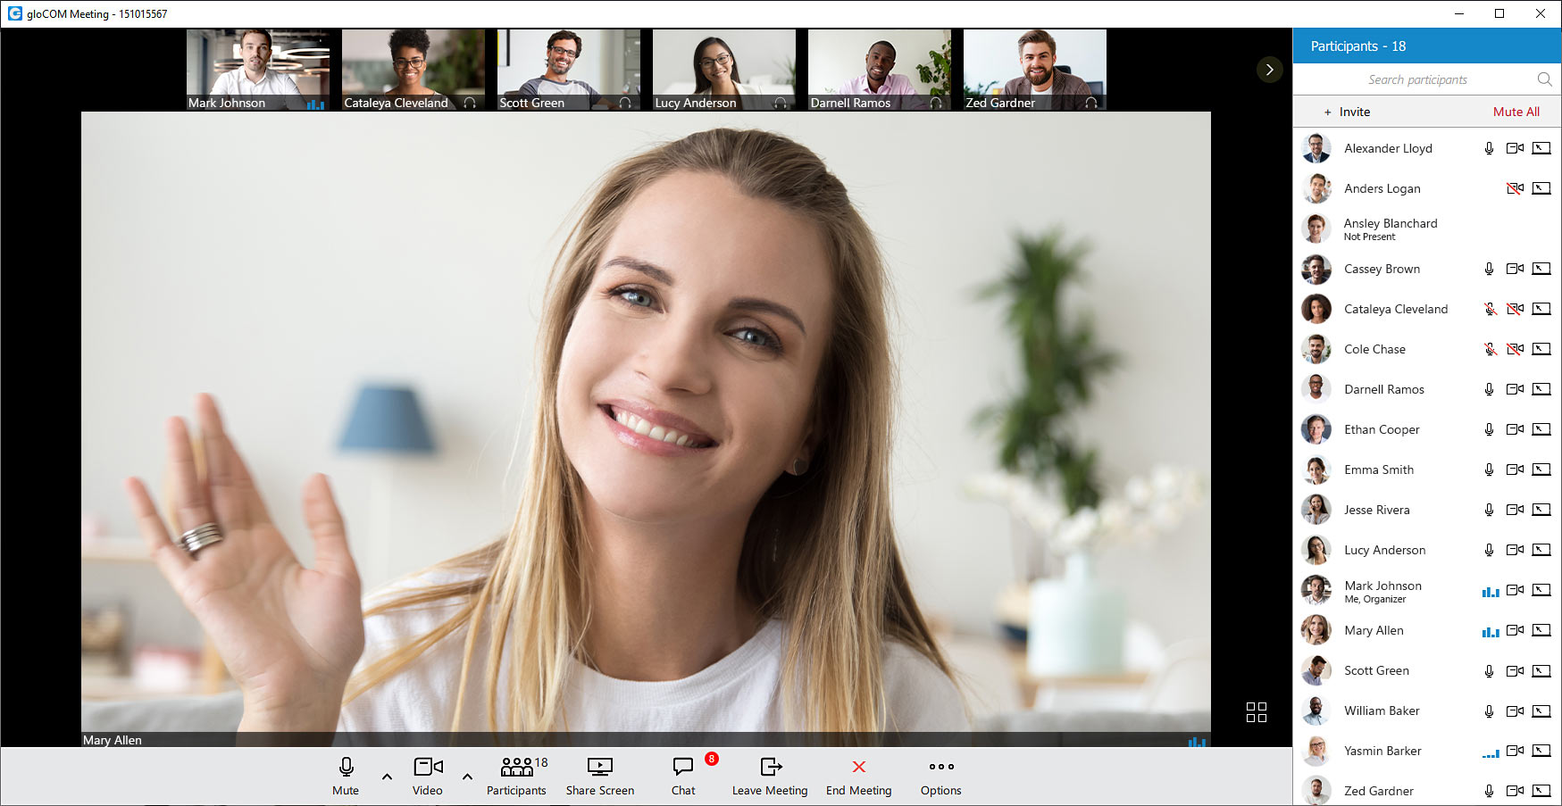Mute your microphone in bottom toolbar
The height and width of the screenshot is (806, 1562).
[346, 767]
